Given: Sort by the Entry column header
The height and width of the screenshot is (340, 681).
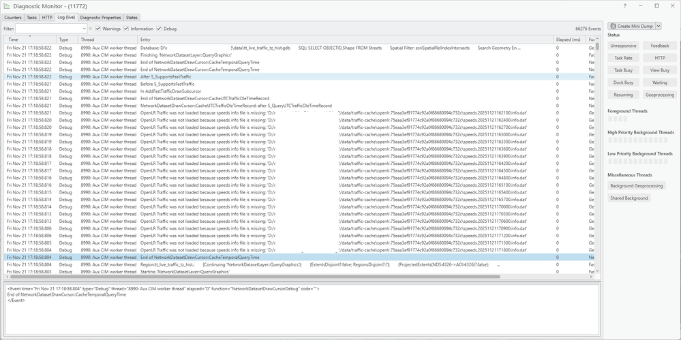Looking at the screenshot, I should (346, 40).
